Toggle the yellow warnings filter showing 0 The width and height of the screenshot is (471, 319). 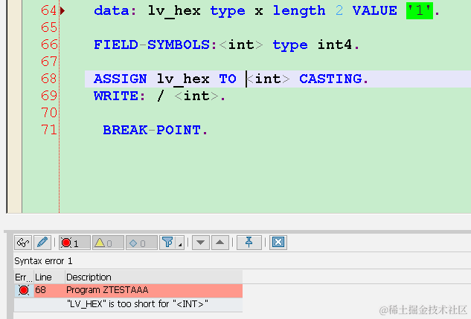click(x=108, y=243)
